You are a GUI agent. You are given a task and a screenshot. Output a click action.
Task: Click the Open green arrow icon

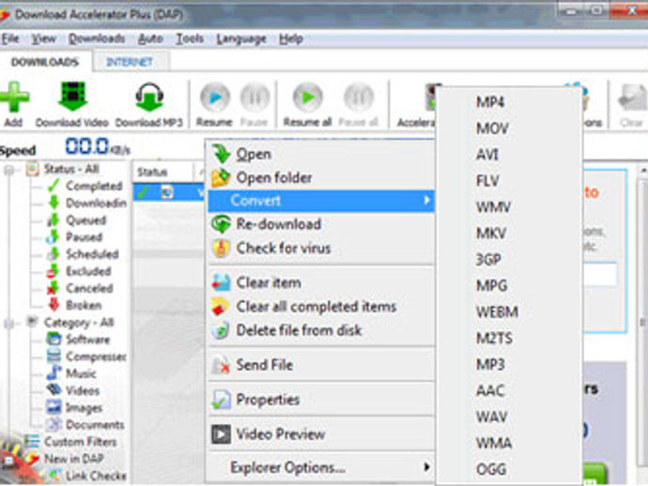click(x=221, y=154)
